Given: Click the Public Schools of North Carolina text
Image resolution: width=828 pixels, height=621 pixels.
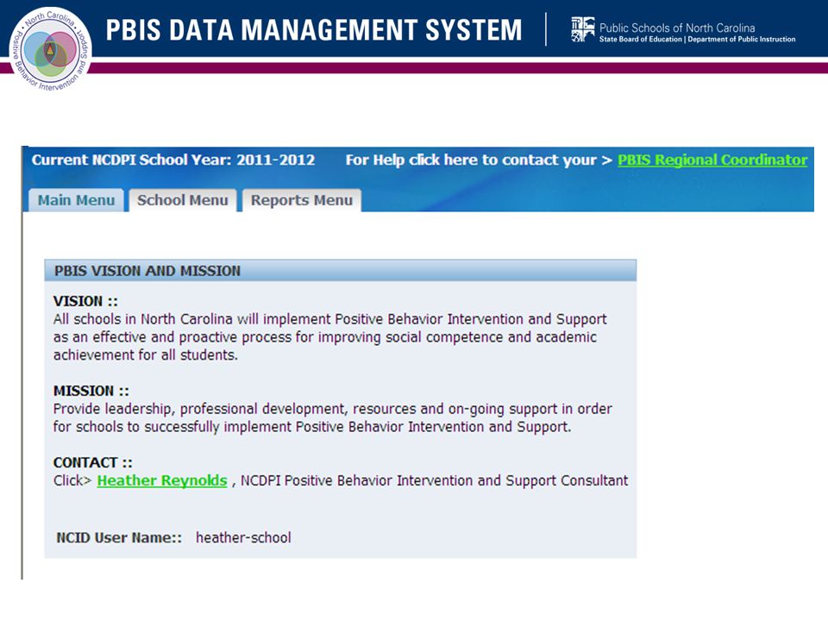Looking at the screenshot, I should point(677,28).
